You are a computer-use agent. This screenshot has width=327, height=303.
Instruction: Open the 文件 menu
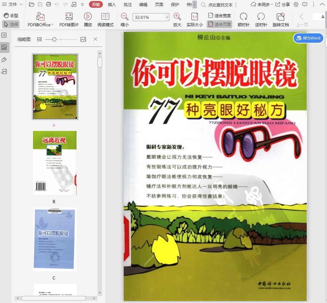point(12,4)
